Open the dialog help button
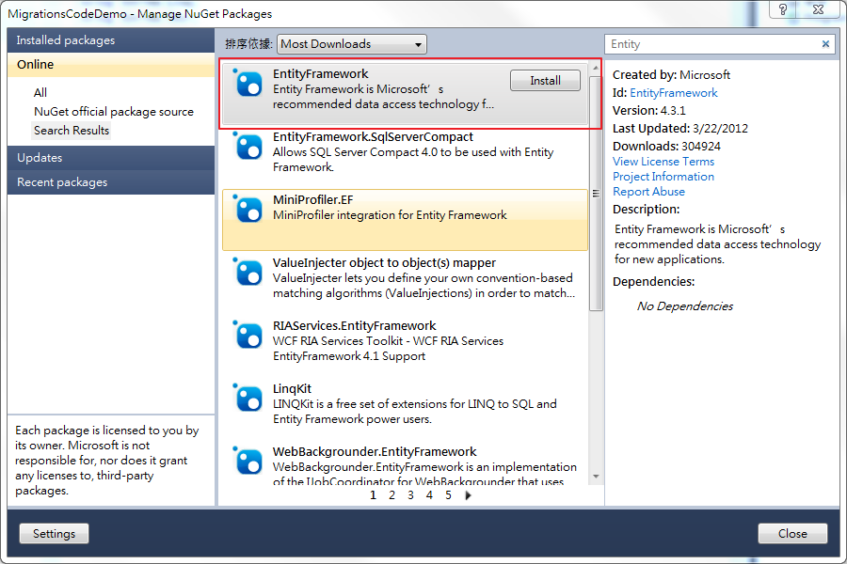847x564 pixels. 783,9
